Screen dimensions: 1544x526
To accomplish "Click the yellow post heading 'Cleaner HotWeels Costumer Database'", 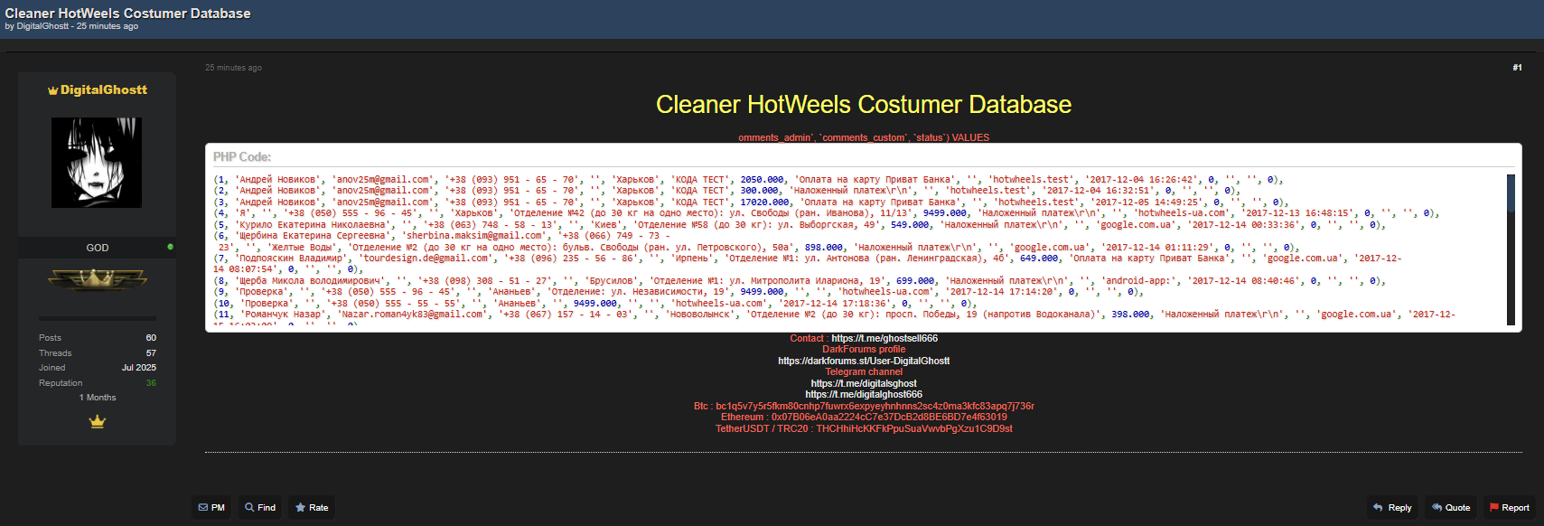I will coord(864,105).
